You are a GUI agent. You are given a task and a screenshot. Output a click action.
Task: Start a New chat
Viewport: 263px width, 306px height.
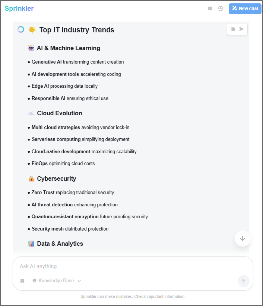(245, 9)
